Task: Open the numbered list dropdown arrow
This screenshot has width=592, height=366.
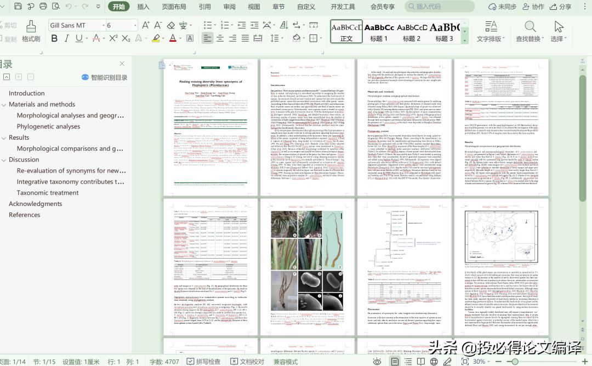Action: click(232, 25)
